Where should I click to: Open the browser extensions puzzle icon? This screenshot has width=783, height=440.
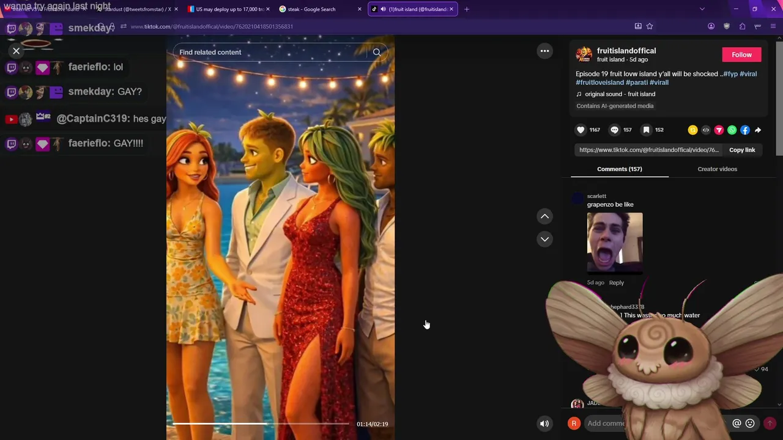[x=742, y=26]
